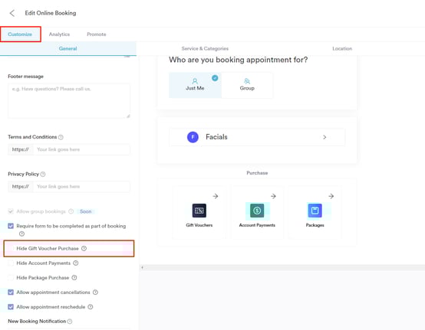Open the Account Payments dollar icon
The width and height of the screenshot is (425, 330).
point(257,211)
